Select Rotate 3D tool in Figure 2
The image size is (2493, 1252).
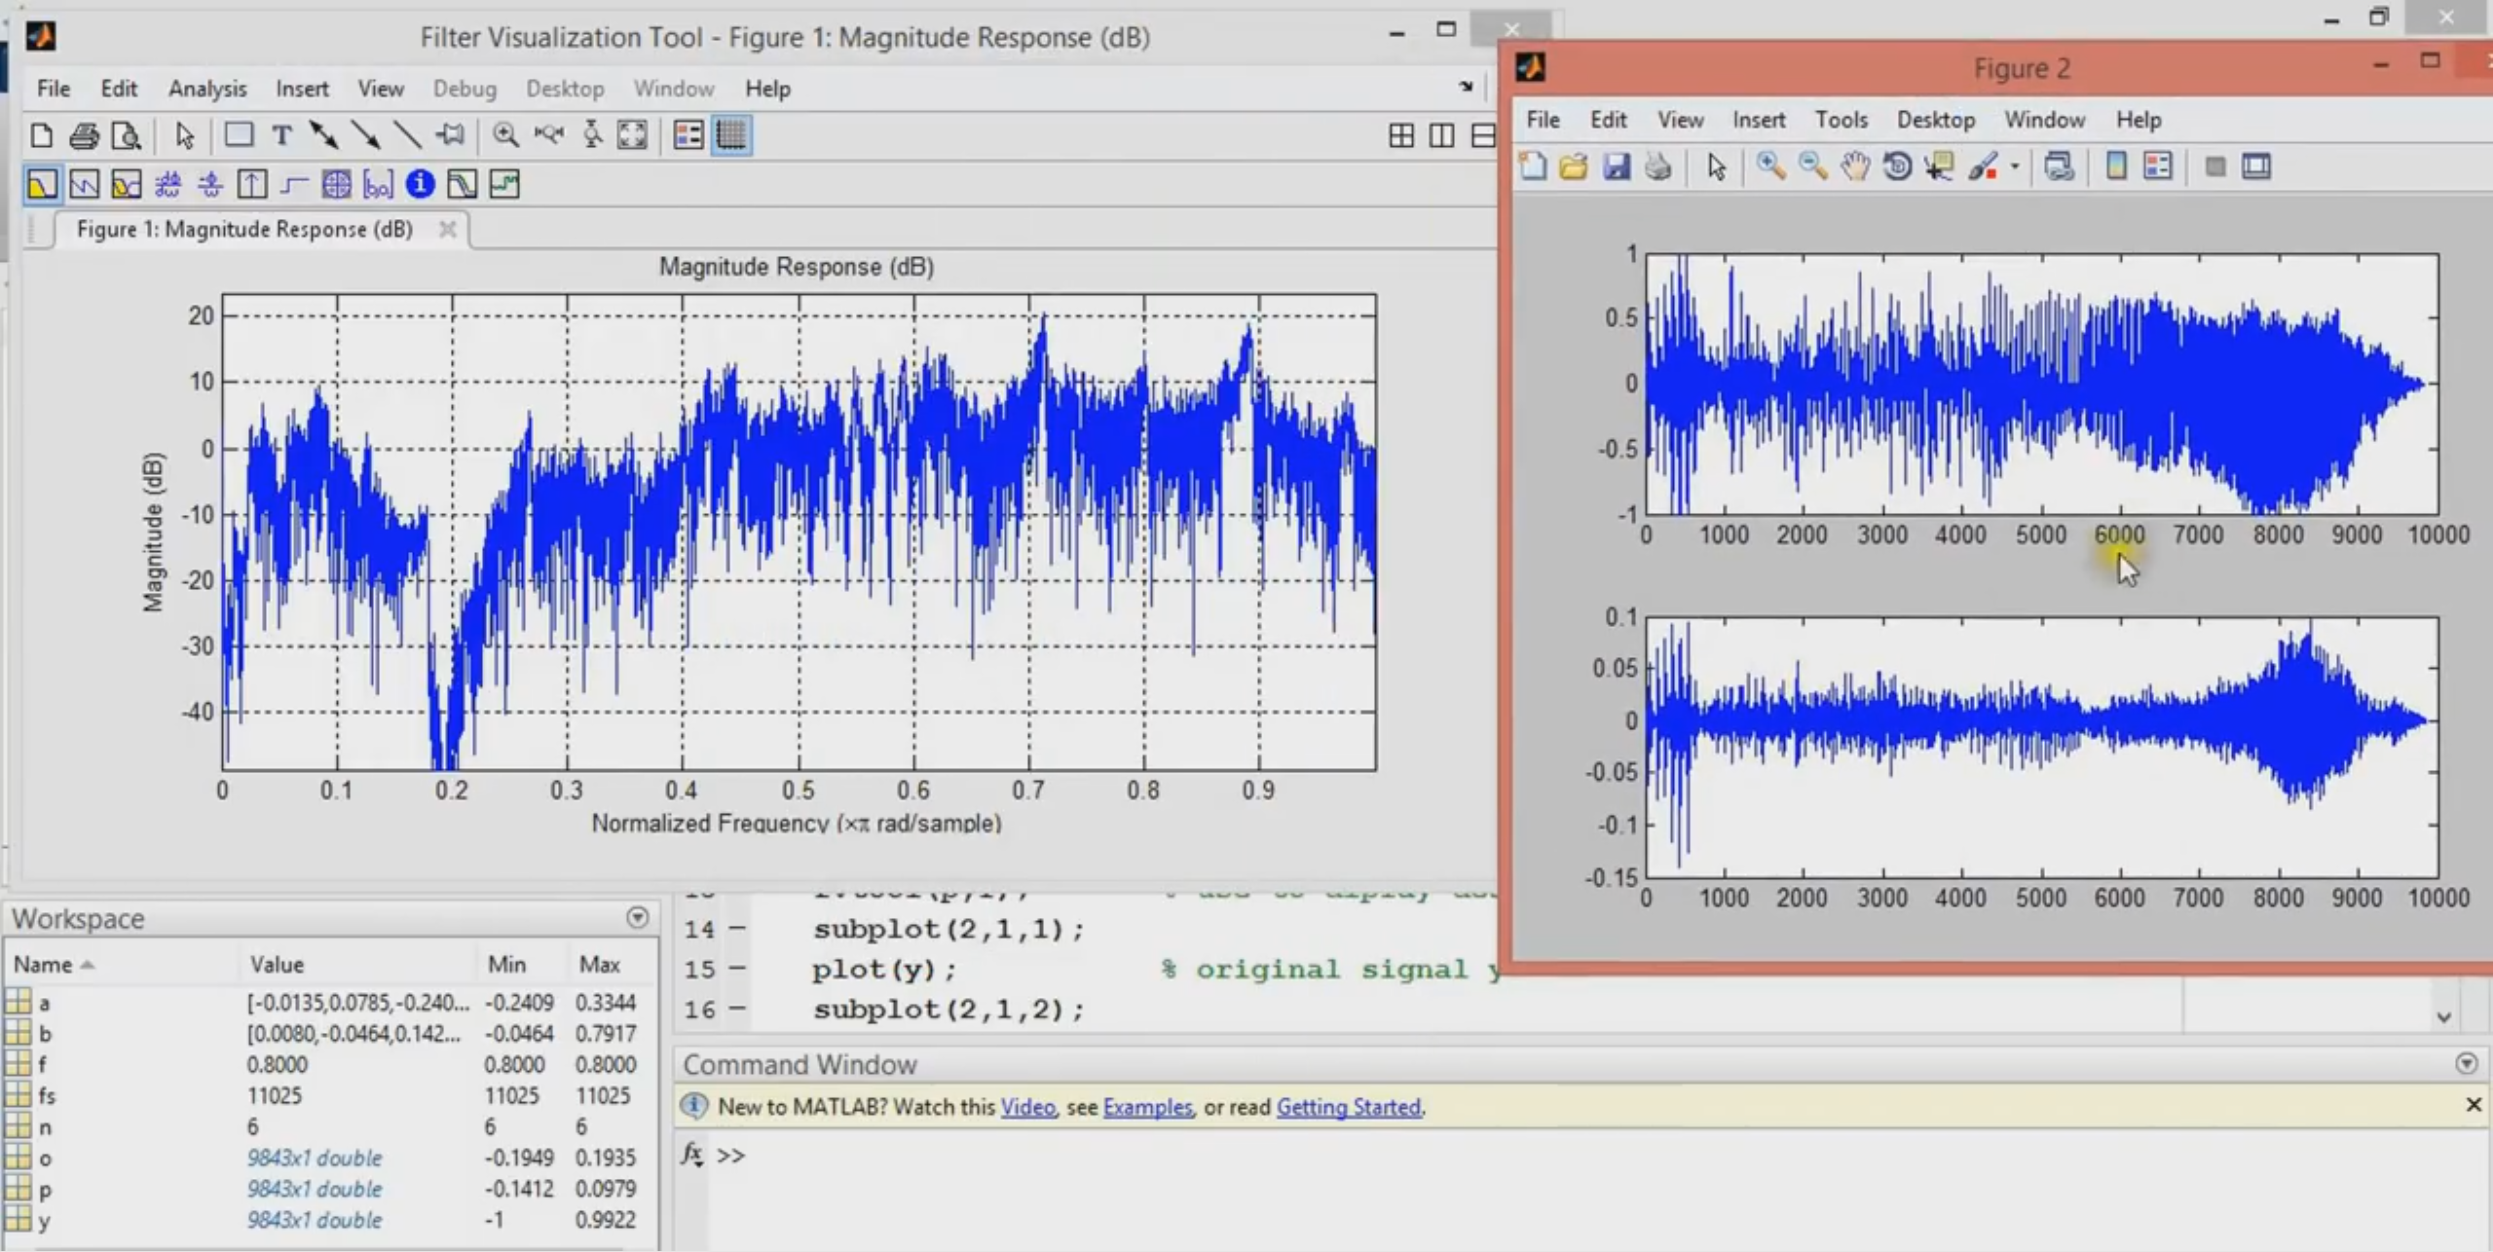click(x=1897, y=166)
